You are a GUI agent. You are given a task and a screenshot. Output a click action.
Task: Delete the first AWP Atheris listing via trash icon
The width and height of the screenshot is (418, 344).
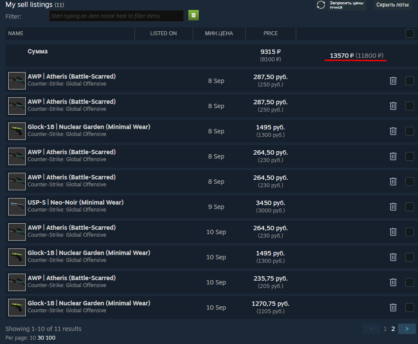coord(393,81)
